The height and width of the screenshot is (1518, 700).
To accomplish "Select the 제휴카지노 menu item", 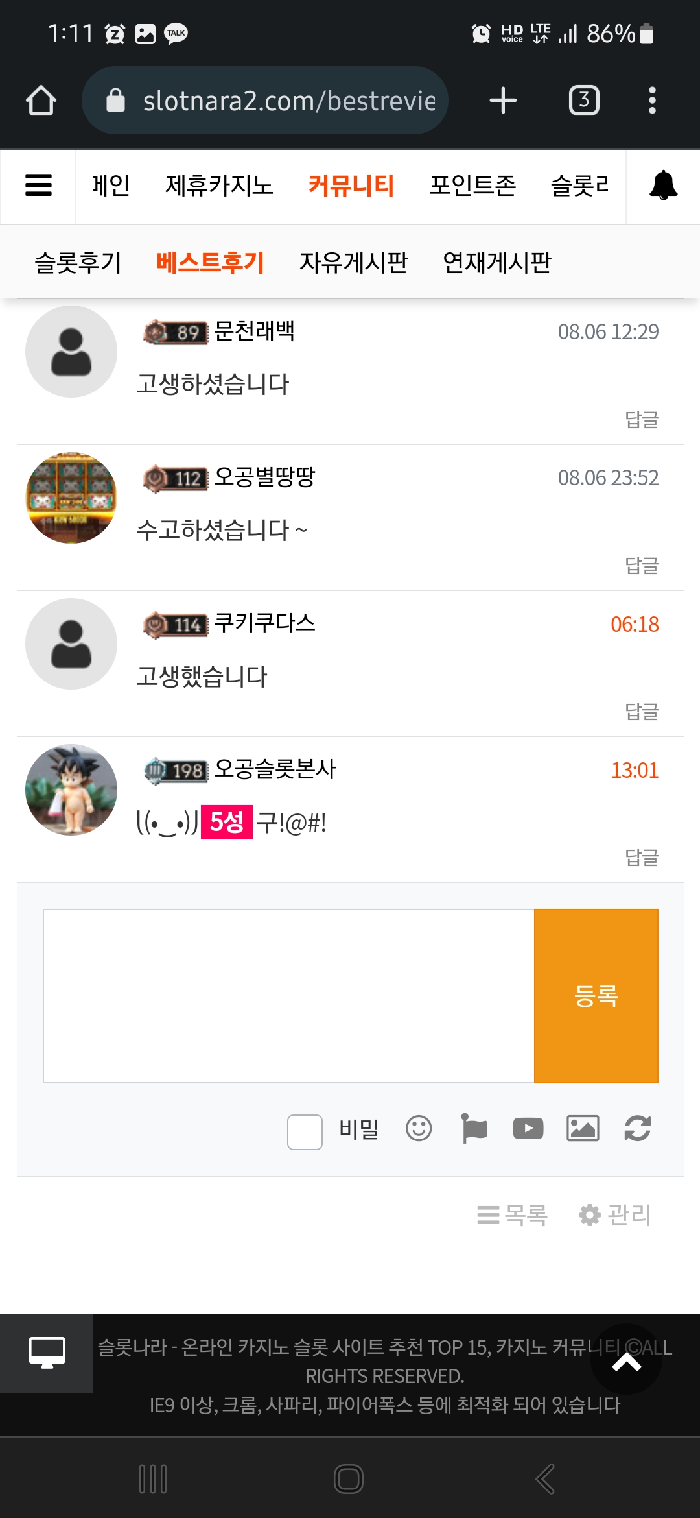I will 219,186.
